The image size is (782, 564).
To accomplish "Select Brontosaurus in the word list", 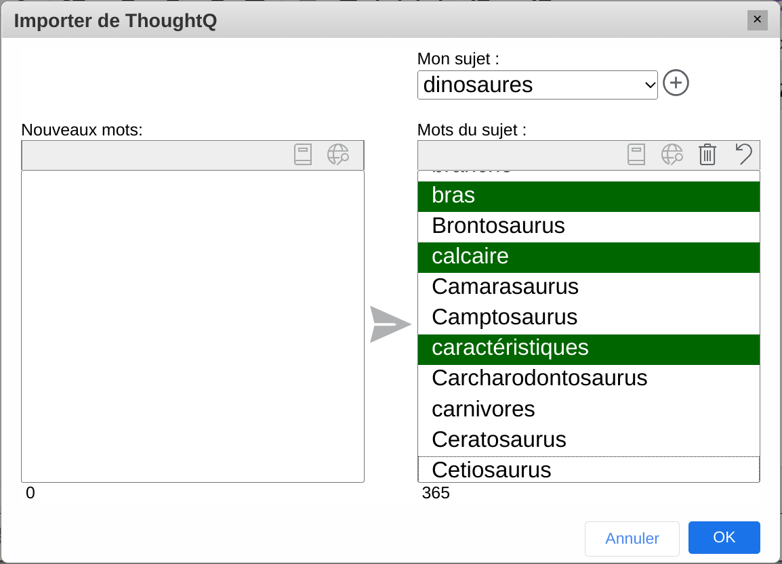I will click(588, 227).
